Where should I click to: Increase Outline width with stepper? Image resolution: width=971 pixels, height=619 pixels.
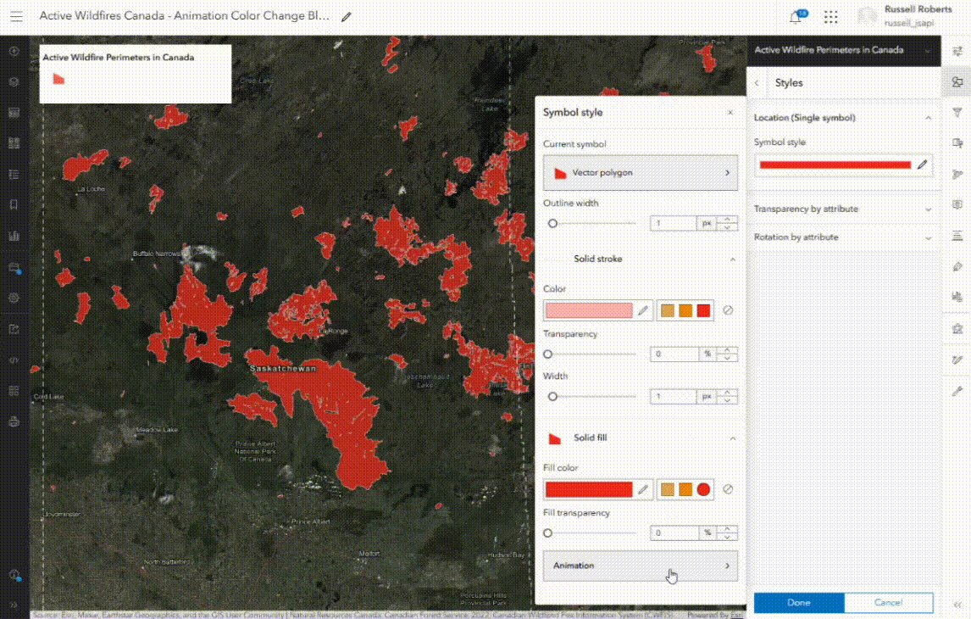727,220
